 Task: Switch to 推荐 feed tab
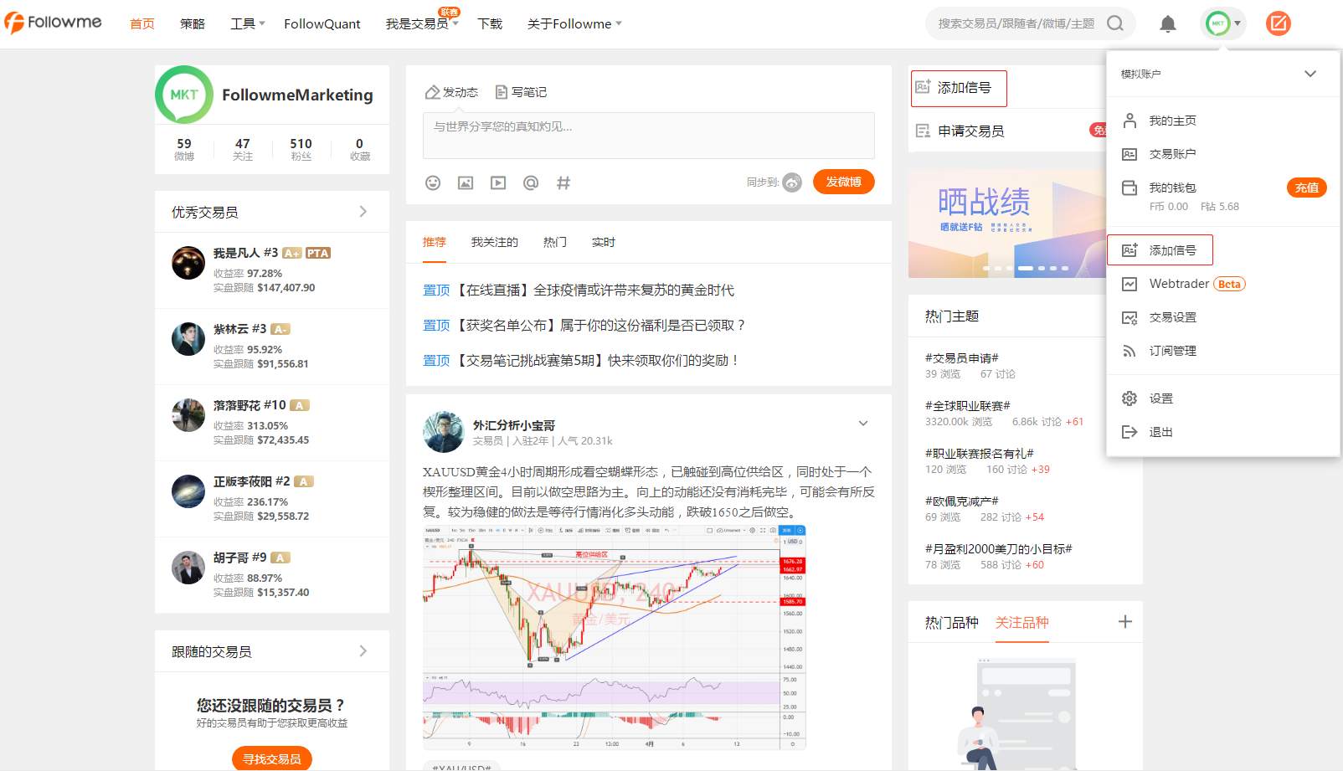point(435,242)
